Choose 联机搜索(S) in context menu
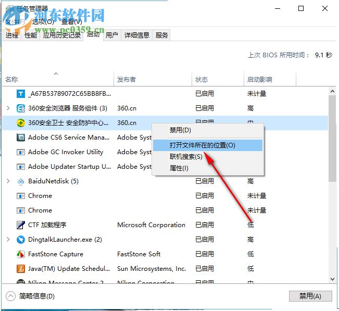Image resolution: width=339 pixels, height=311 pixels. point(186,156)
